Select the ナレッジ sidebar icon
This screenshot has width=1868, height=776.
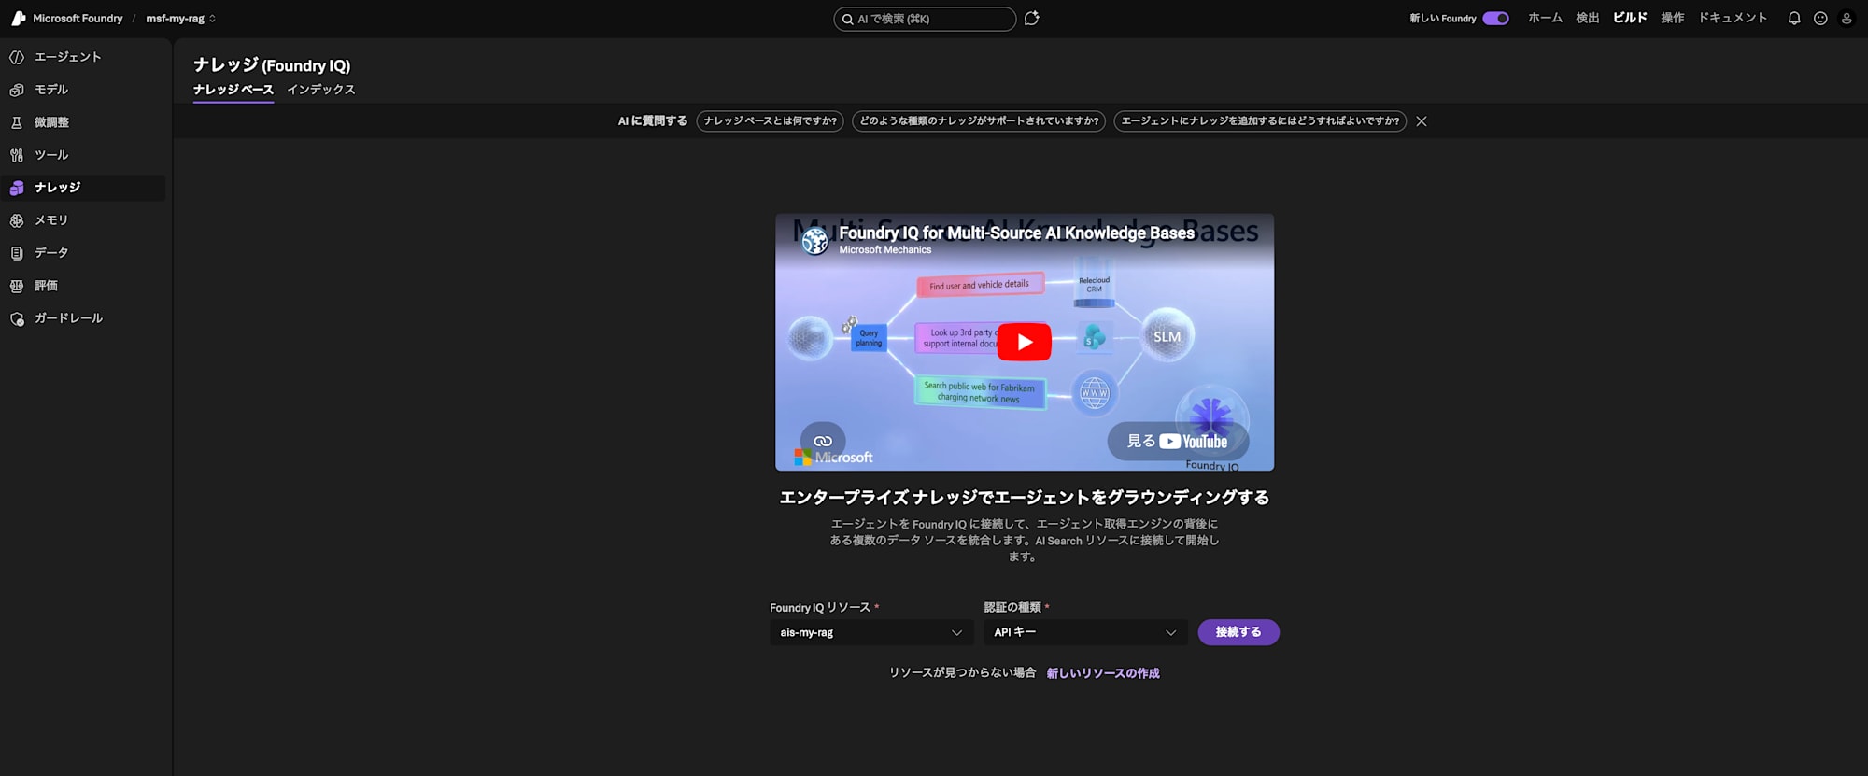coord(17,189)
